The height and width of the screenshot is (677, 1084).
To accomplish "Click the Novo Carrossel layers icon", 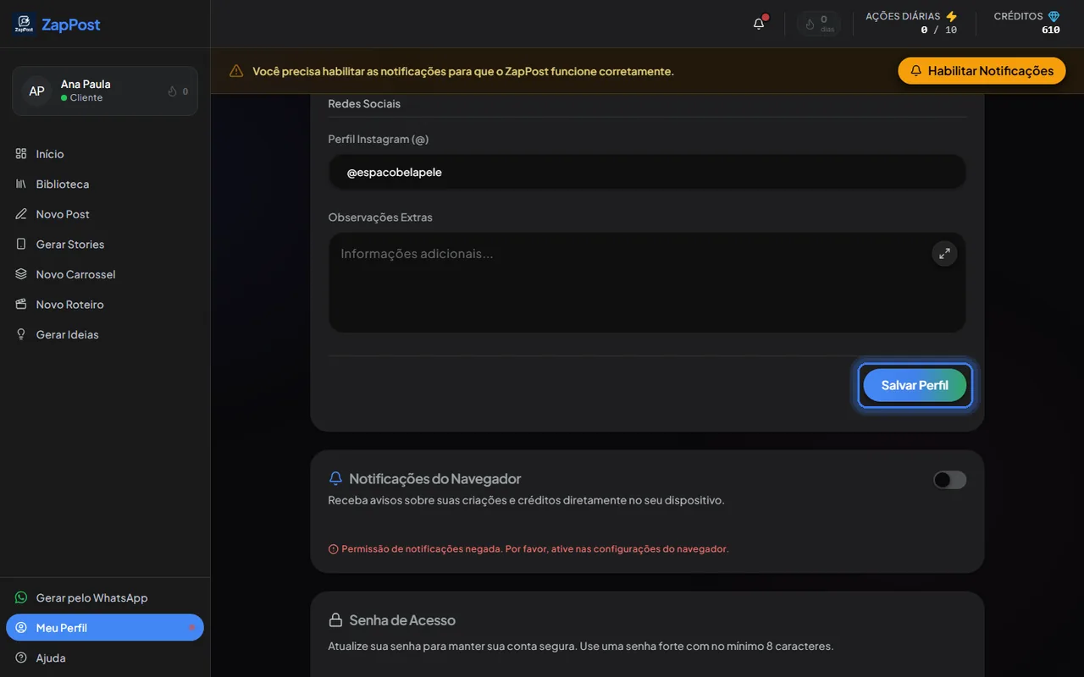I will tap(21, 274).
